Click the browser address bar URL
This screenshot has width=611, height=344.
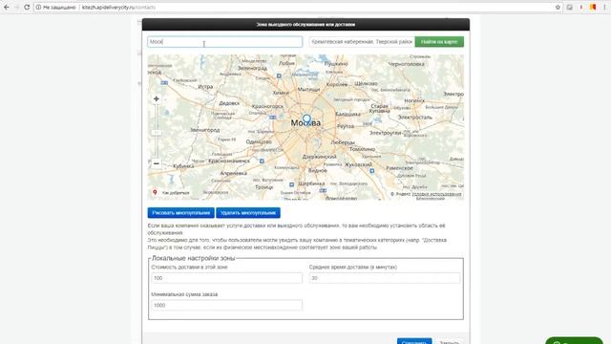[118, 8]
